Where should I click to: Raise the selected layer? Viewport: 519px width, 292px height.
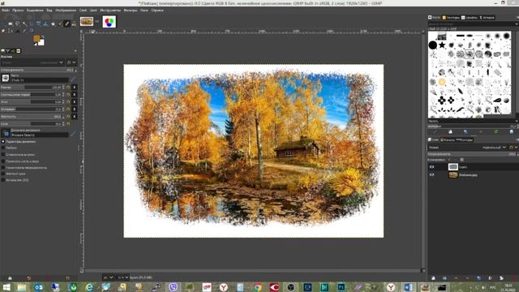pos(456,278)
